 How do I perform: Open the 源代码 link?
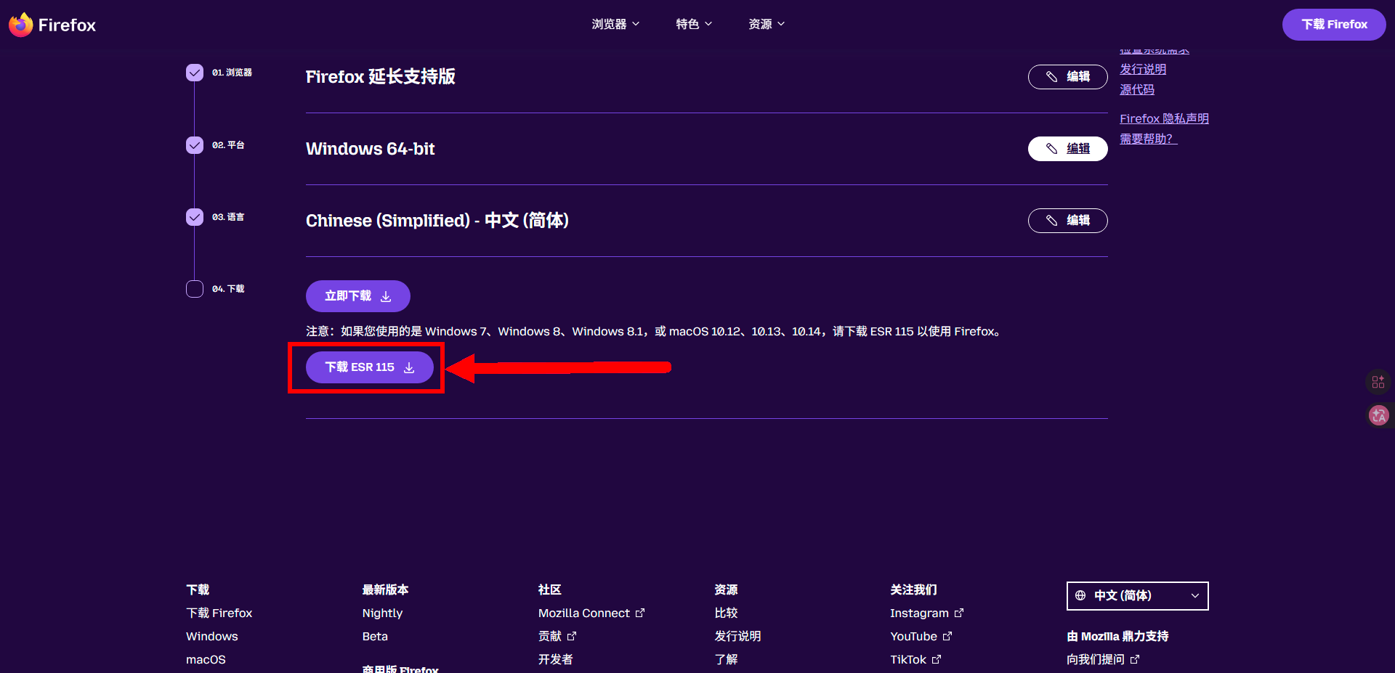(1136, 89)
